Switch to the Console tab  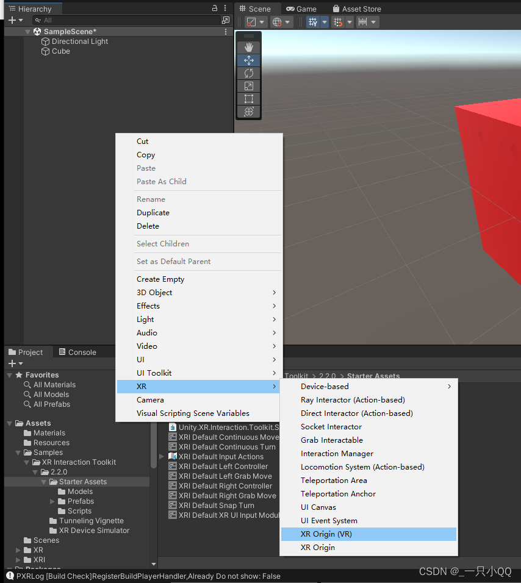77,352
